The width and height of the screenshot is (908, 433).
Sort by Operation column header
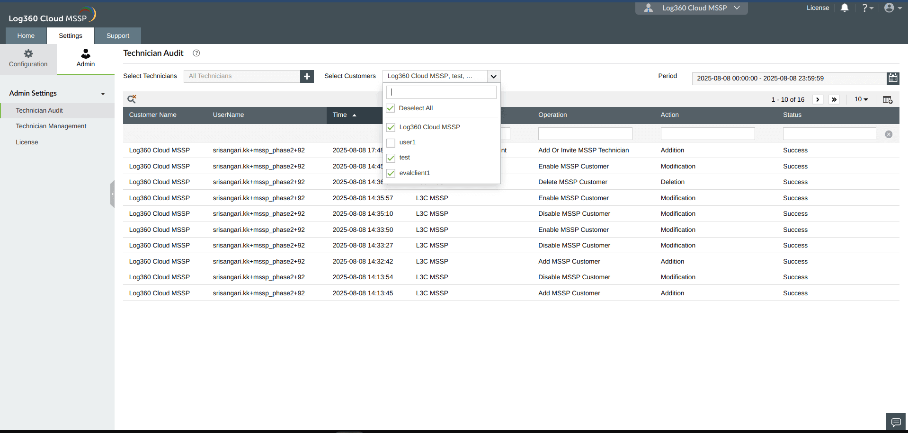[552, 115]
